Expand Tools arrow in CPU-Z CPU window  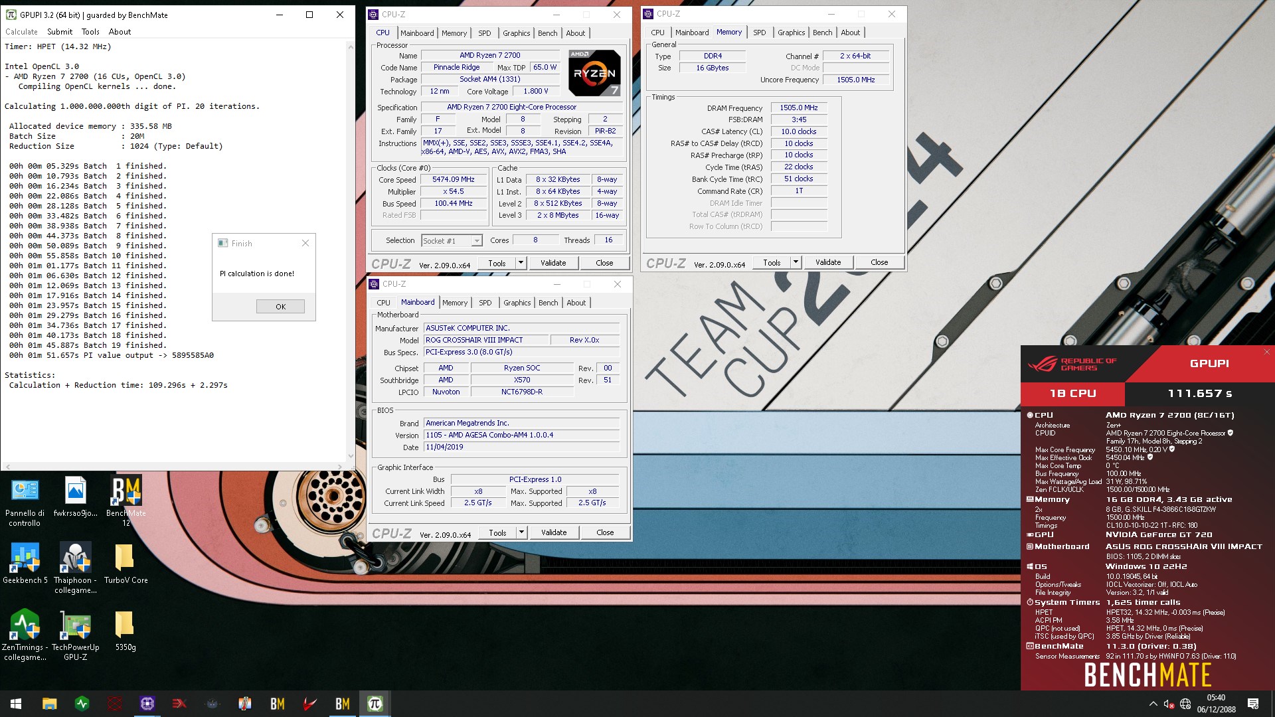(x=521, y=263)
